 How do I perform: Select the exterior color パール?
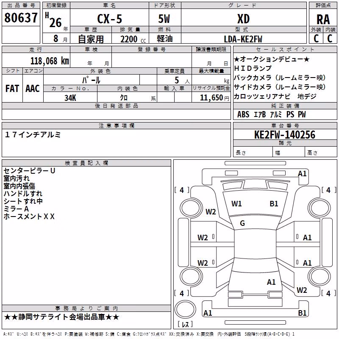(91, 80)
